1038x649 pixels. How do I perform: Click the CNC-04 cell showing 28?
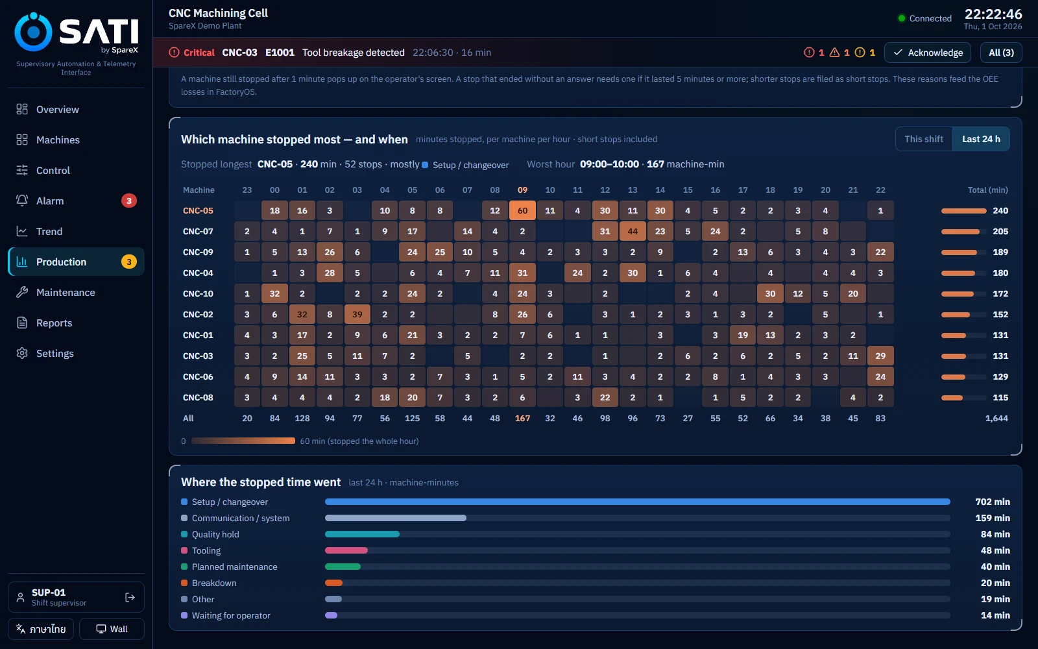pyautogui.click(x=330, y=273)
